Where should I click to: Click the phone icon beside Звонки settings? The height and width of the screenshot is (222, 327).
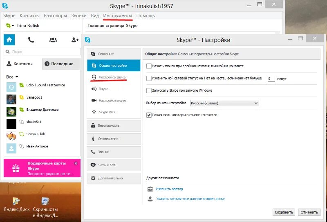point(93,152)
